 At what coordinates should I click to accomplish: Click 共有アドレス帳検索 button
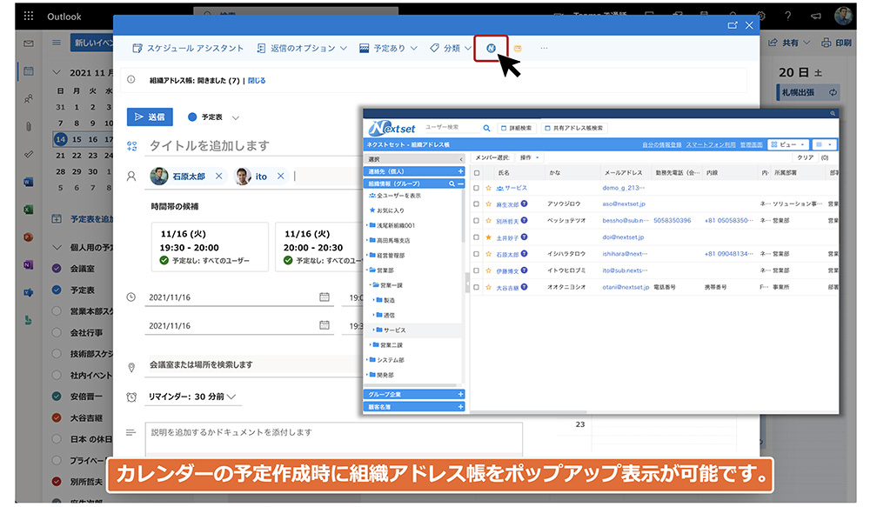click(x=574, y=128)
